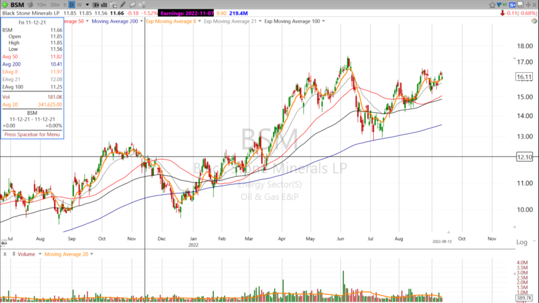The height and width of the screenshot is (303, 539).
Task: Toggle the RT real-time indicator
Action: [505, 5]
